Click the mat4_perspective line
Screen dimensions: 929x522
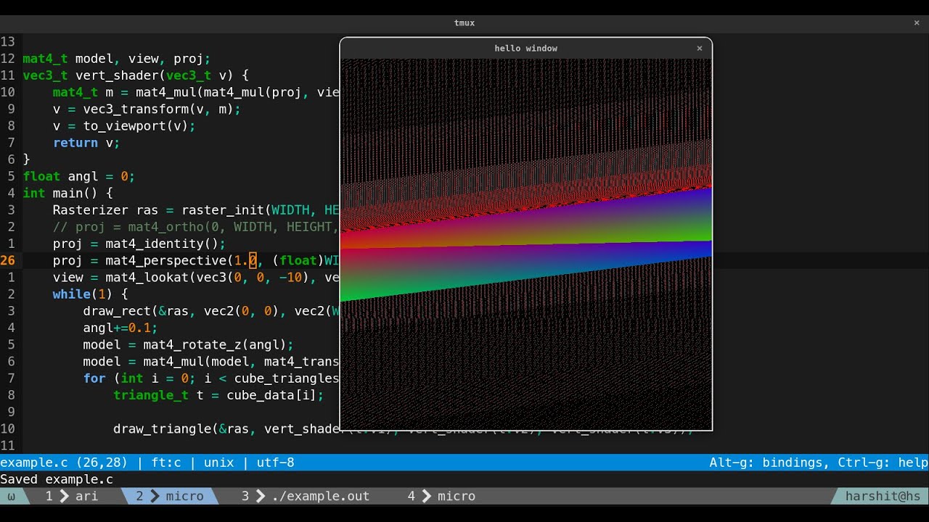196,260
